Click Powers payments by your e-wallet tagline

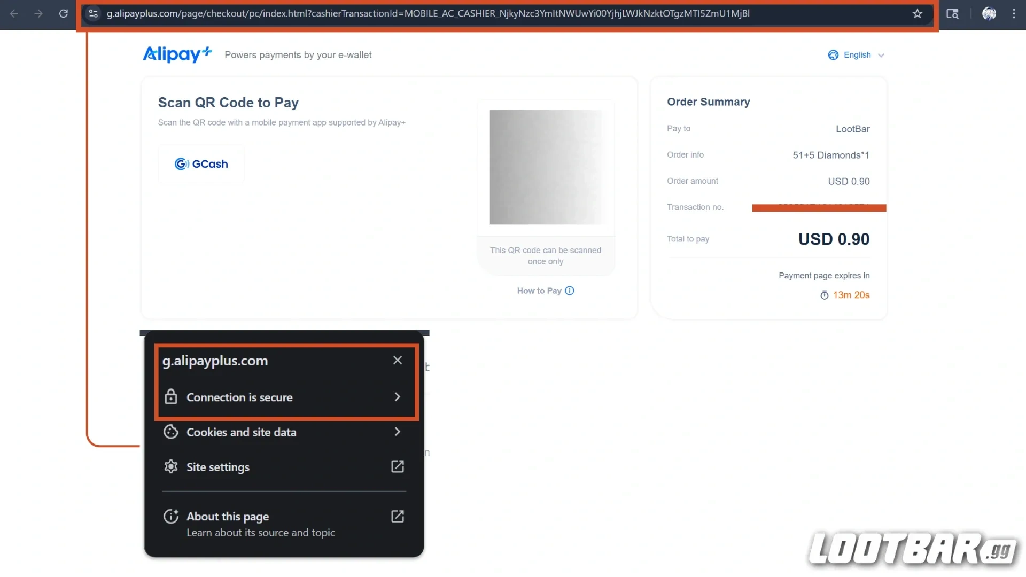(x=298, y=55)
